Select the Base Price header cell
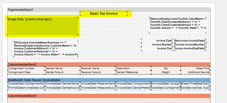 pos(195,68)
